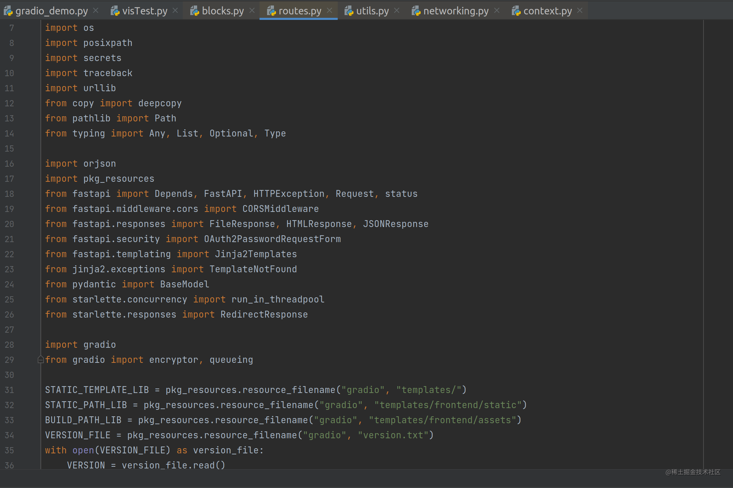
Task: Click line number 7 in the gutter
Action: [12, 28]
